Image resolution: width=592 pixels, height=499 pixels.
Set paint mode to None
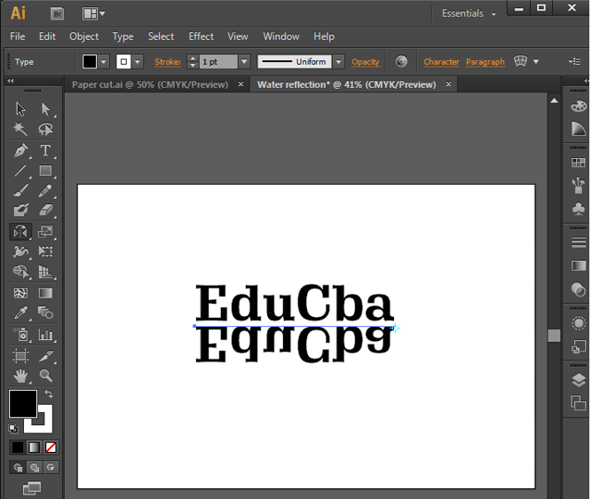[51, 448]
